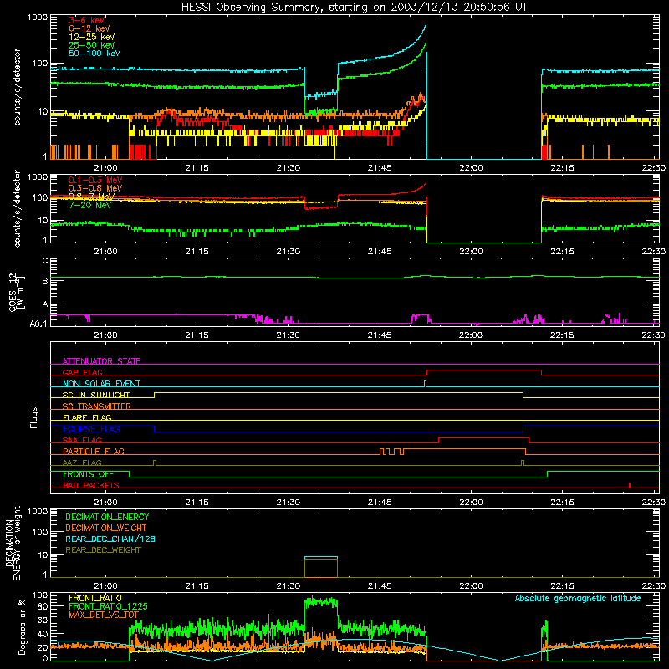The image size is (669, 669).
Task: Click the NON_SOLAR_EVENT cyan spike marker
Action: click(x=425, y=384)
